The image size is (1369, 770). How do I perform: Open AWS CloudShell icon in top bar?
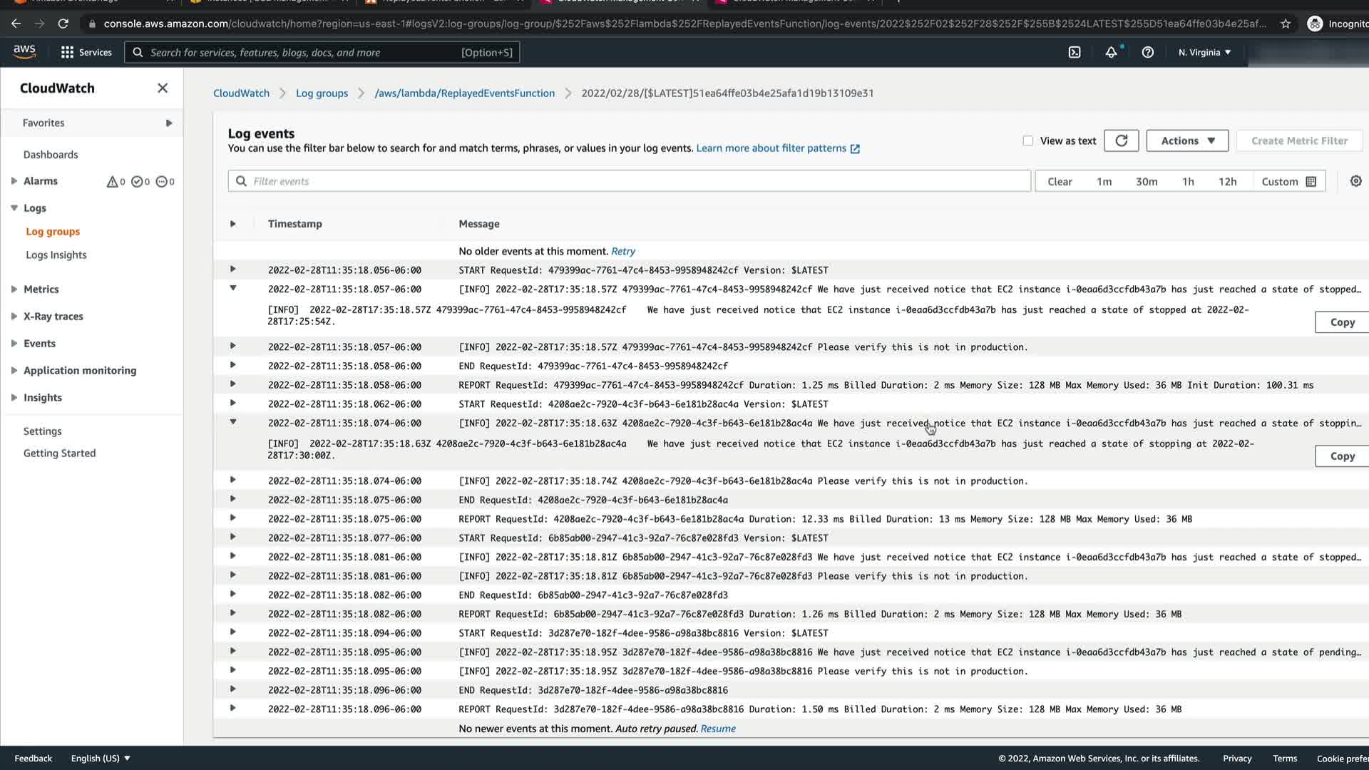tap(1075, 52)
